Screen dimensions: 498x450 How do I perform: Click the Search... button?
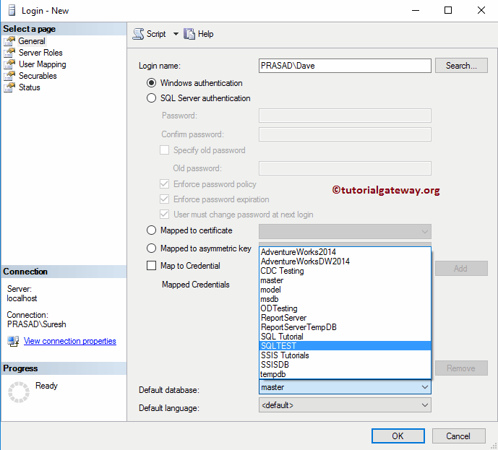coord(461,66)
